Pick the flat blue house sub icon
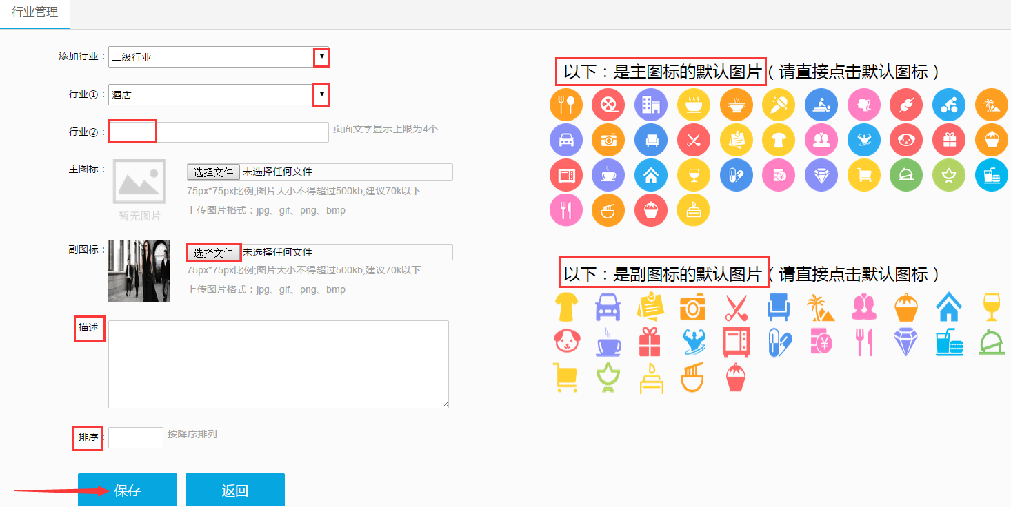Screen dimensions: 1011x507 949,307
